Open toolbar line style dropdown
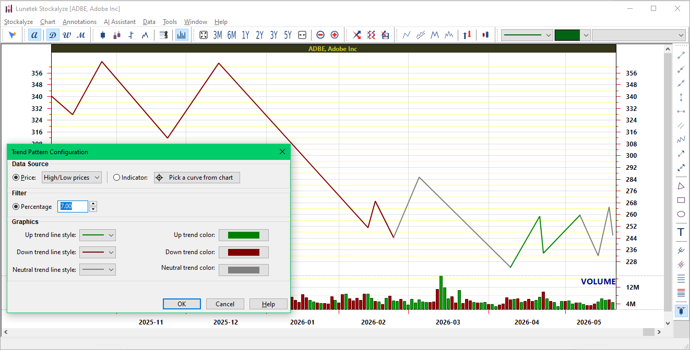The image size is (690, 350). point(527,35)
